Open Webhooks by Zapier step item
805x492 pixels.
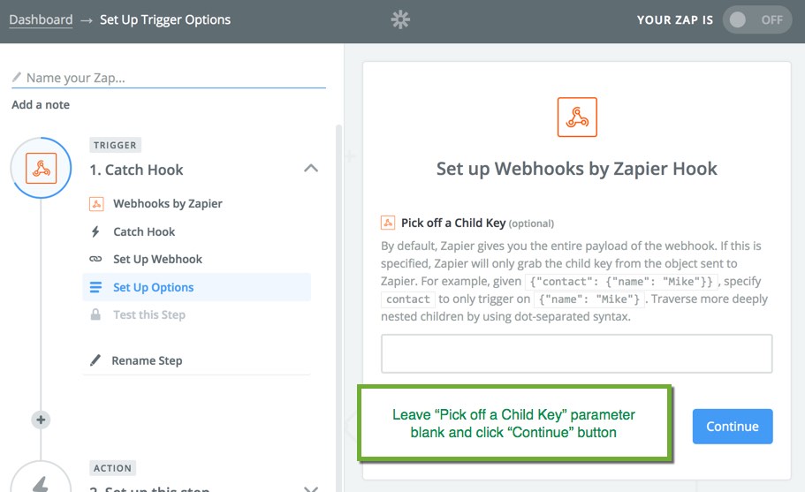pyautogui.click(x=167, y=204)
